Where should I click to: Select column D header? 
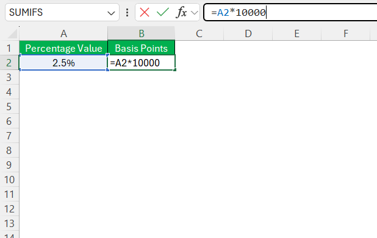[x=248, y=33]
